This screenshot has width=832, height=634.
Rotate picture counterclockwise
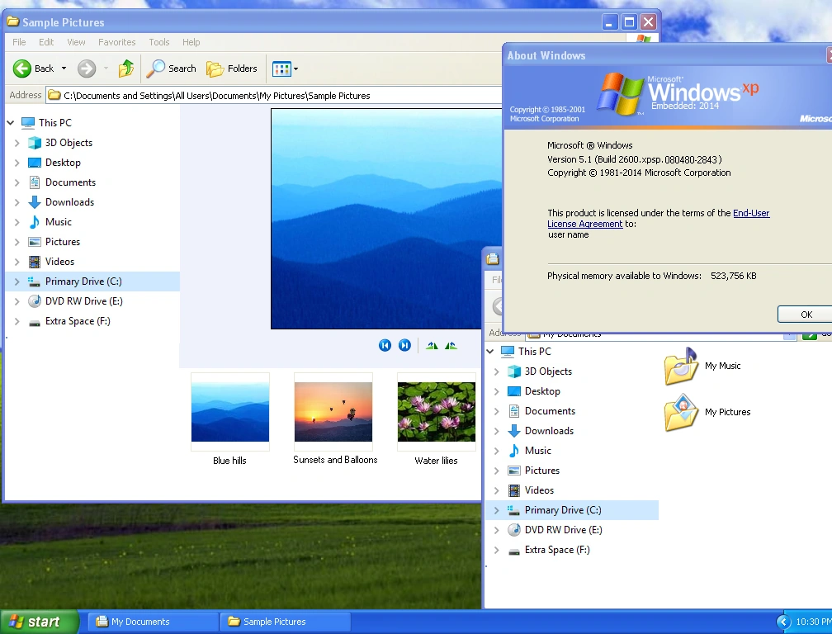tap(451, 345)
